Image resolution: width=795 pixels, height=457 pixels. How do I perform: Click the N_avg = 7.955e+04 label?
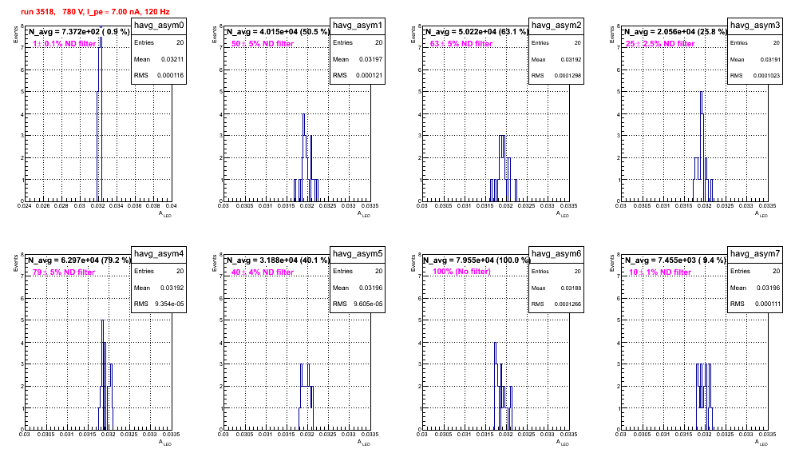(477, 260)
